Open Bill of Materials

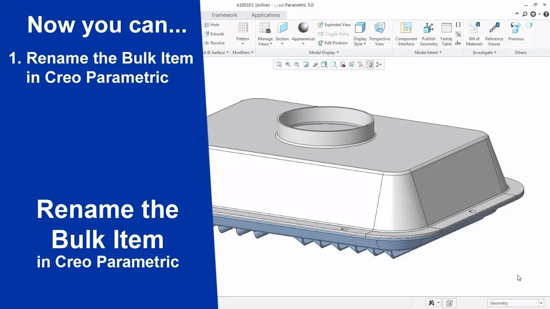pyautogui.click(x=474, y=33)
